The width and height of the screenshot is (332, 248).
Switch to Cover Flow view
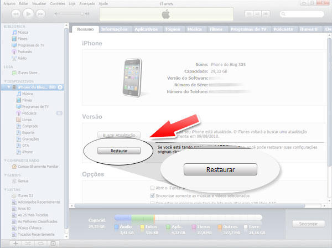tap(266, 14)
